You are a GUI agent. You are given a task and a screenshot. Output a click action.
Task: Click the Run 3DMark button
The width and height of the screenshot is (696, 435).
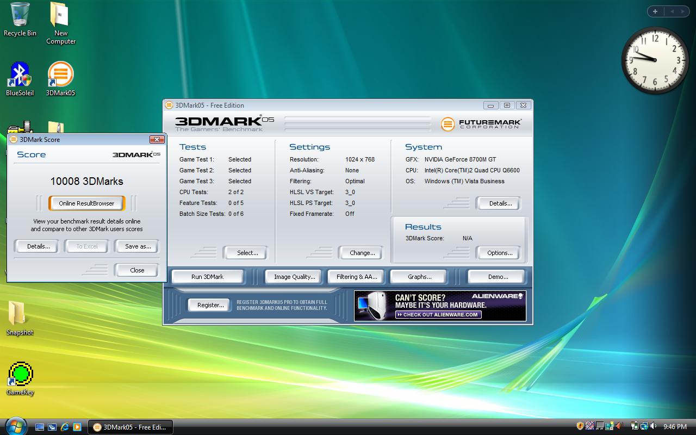point(207,277)
